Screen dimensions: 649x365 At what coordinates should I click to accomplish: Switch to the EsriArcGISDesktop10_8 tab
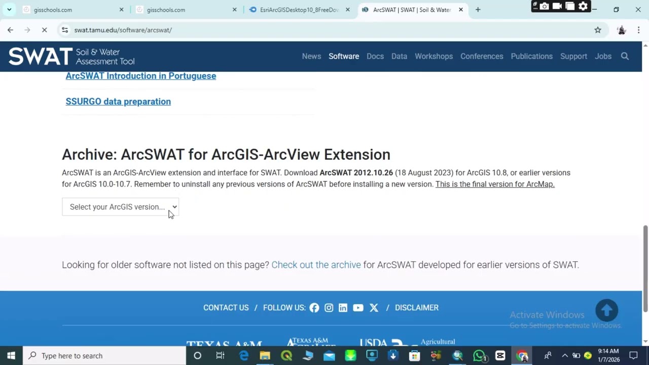[x=299, y=10]
